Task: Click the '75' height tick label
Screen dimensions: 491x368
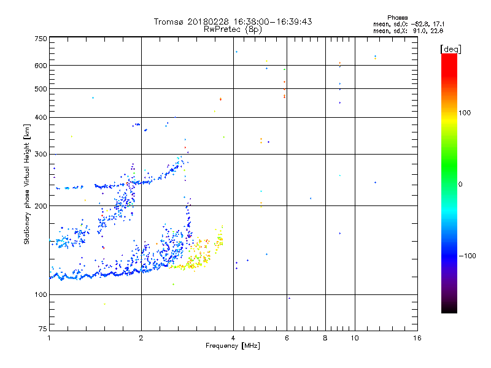Action: 43,329
